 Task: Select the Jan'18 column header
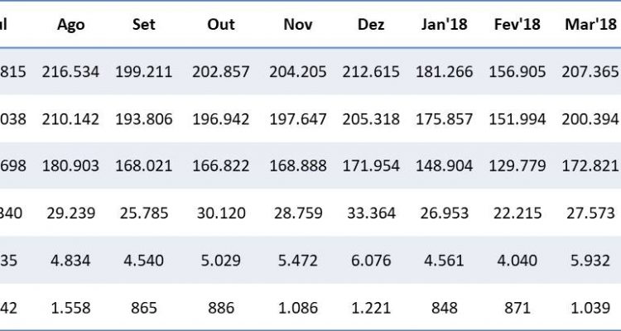tap(445, 24)
